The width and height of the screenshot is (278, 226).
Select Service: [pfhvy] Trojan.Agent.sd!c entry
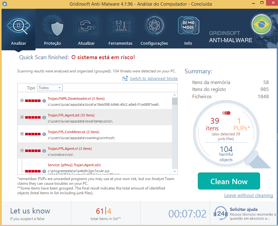[74, 165]
